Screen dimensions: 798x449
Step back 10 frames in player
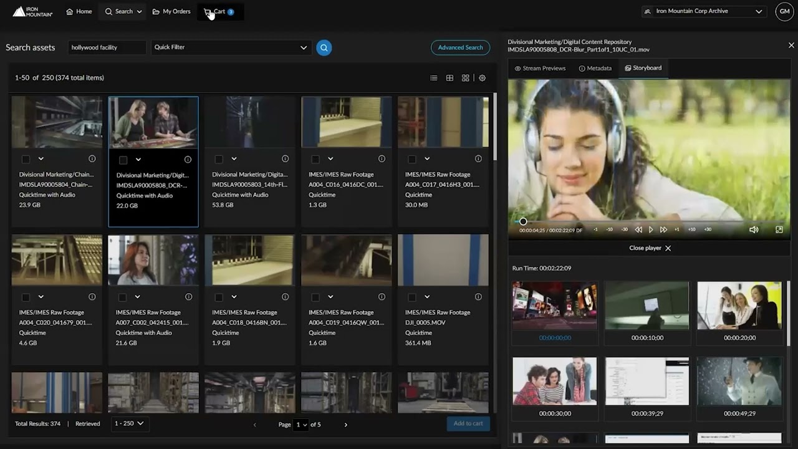(610, 229)
